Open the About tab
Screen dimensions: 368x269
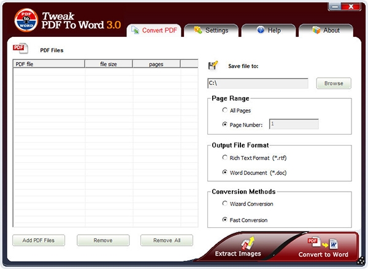pyautogui.click(x=326, y=30)
